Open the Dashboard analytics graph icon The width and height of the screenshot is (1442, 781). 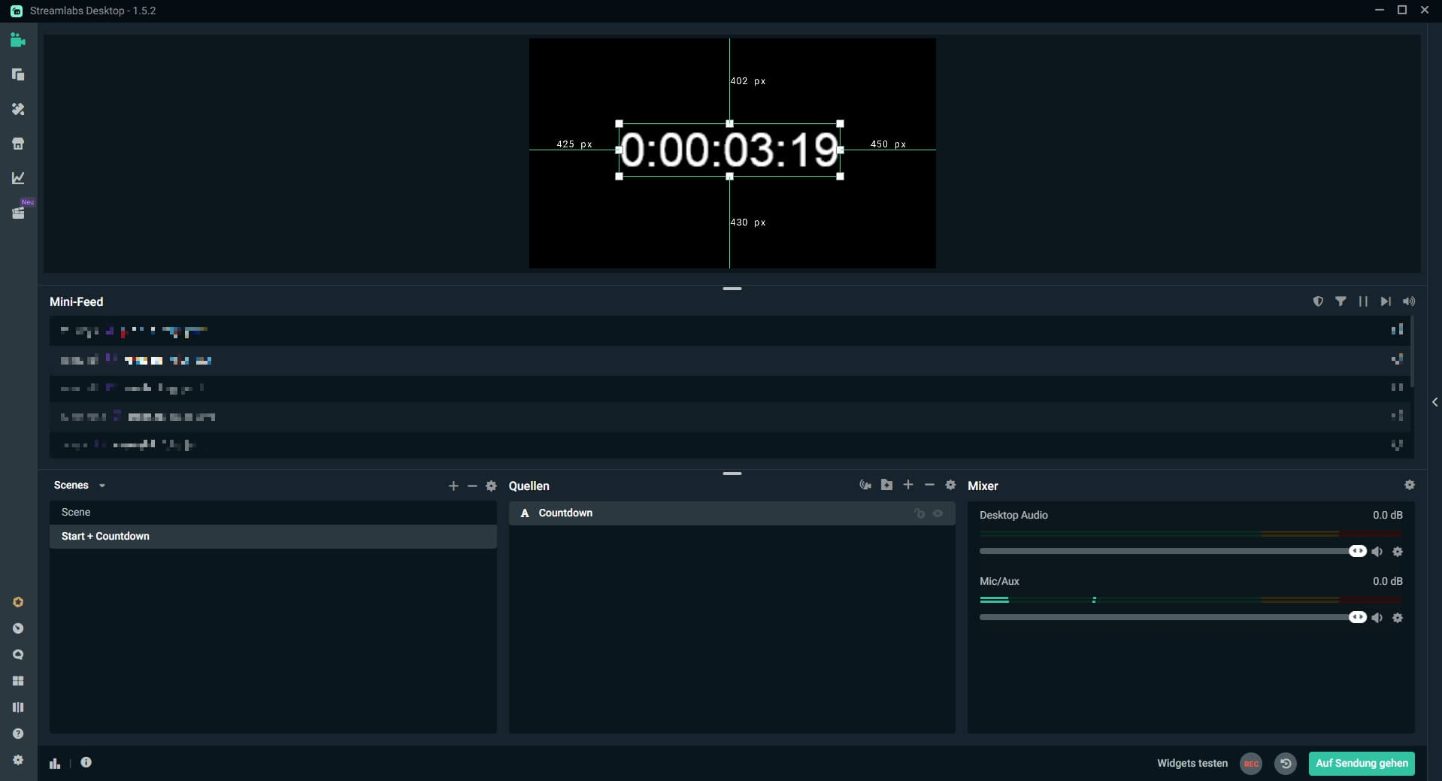coord(18,178)
